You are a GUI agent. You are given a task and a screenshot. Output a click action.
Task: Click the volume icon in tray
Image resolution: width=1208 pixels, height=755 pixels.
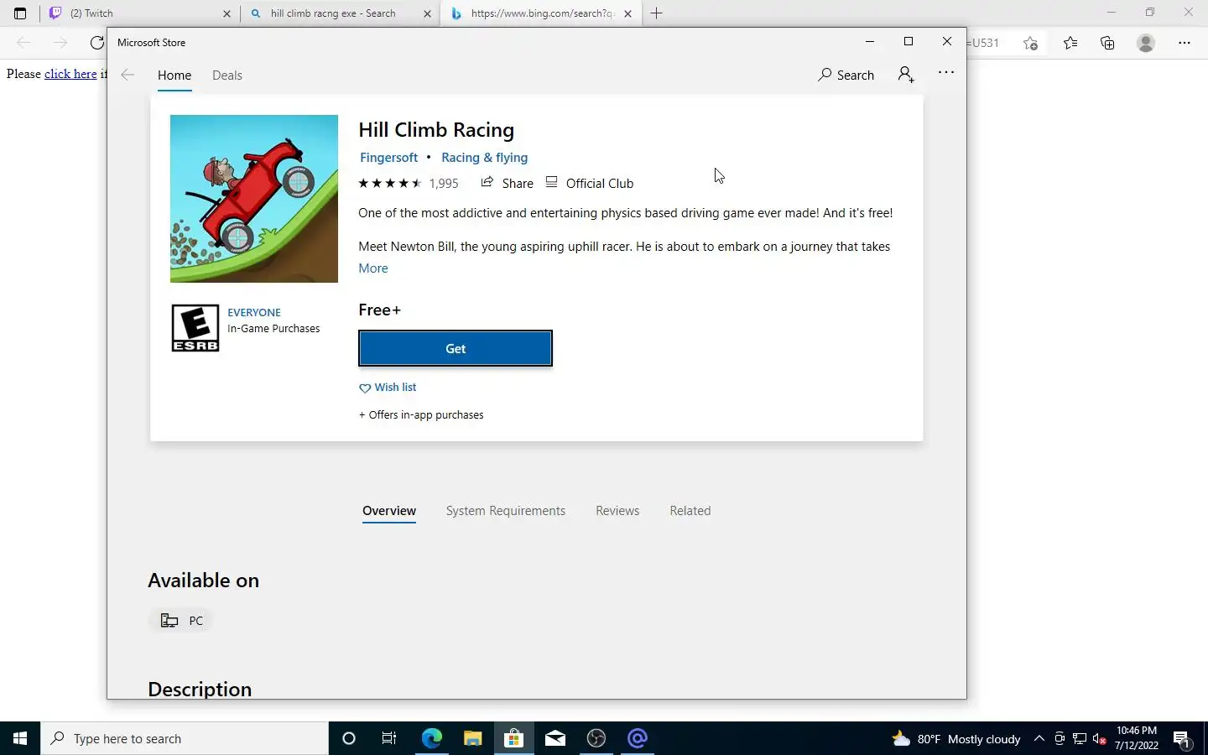pos(1100,739)
